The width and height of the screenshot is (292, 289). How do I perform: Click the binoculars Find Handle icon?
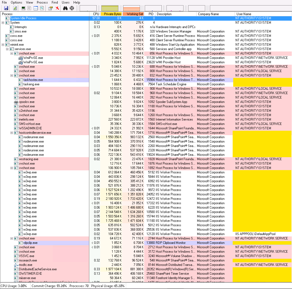65,8
